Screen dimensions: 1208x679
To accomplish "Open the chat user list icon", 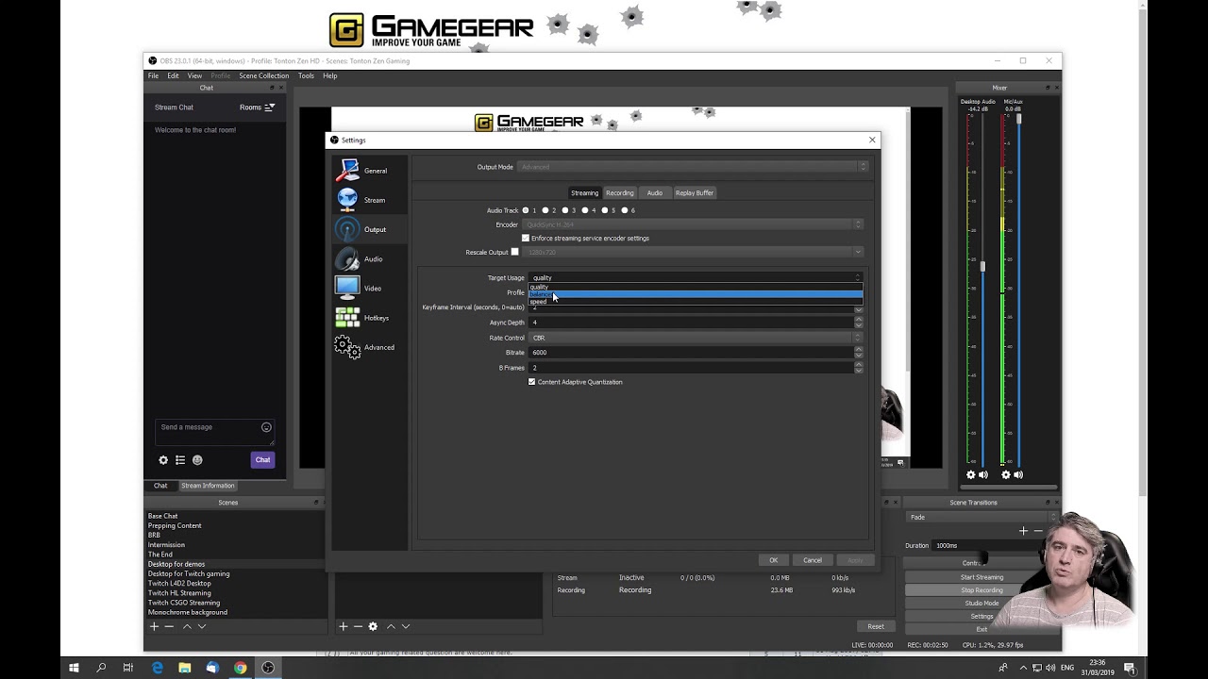I will 180,460.
